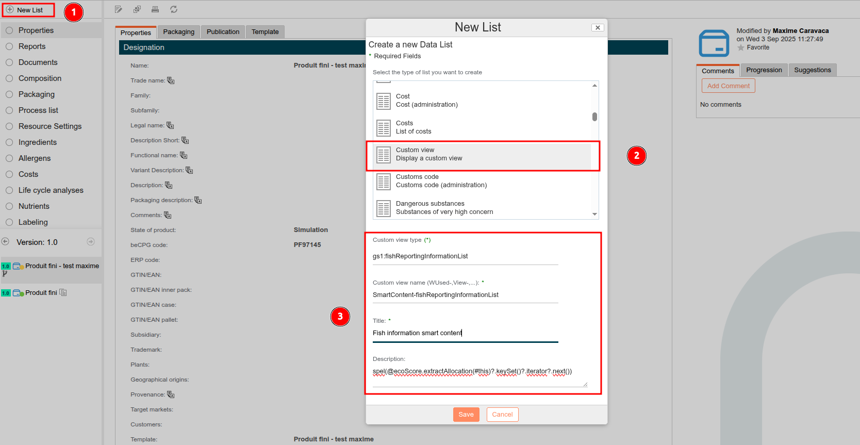The width and height of the screenshot is (860, 445).
Task: Click translation icon beside Comments field
Action: point(168,215)
